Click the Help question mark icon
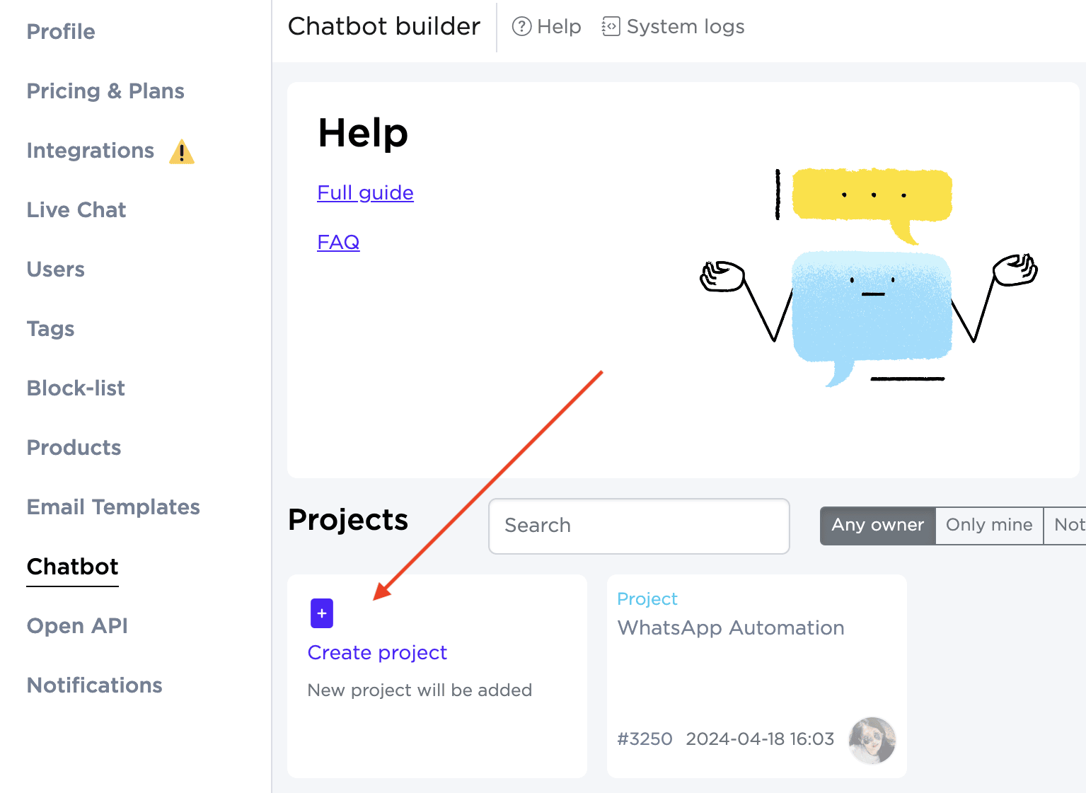This screenshot has height=793, width=1086. coord(521,27)
